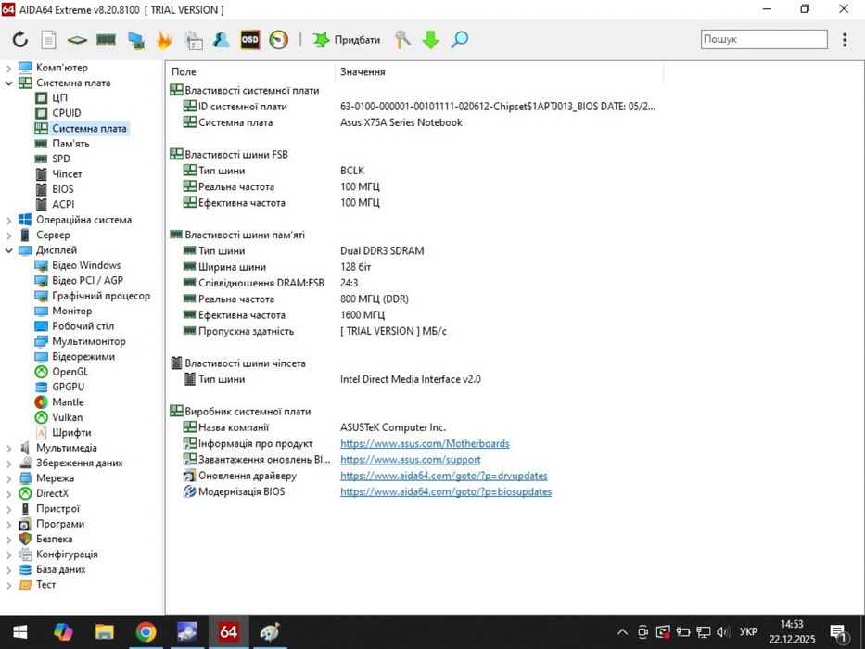Expand the Мережа tree node
The image size is (865, 649).
(x=9, y=478)
